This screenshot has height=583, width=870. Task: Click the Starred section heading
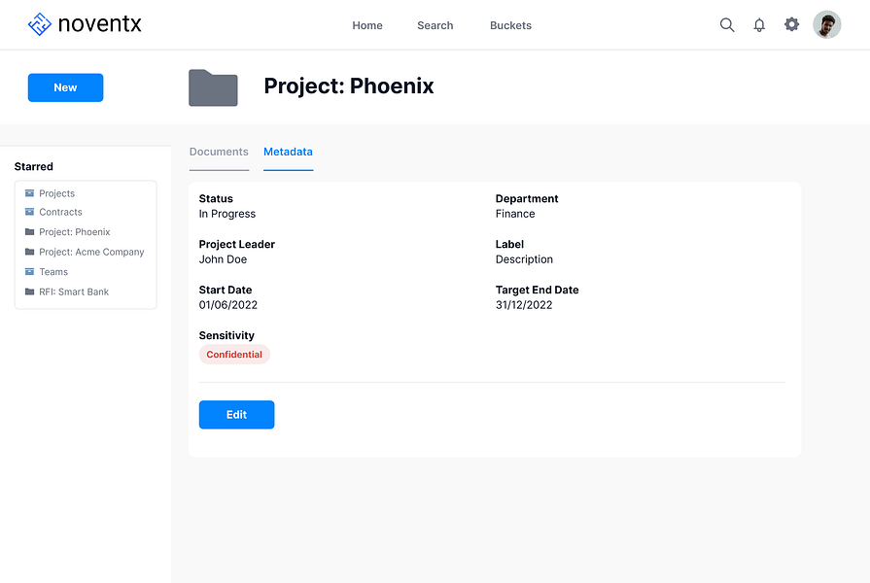tap(34, 167)
